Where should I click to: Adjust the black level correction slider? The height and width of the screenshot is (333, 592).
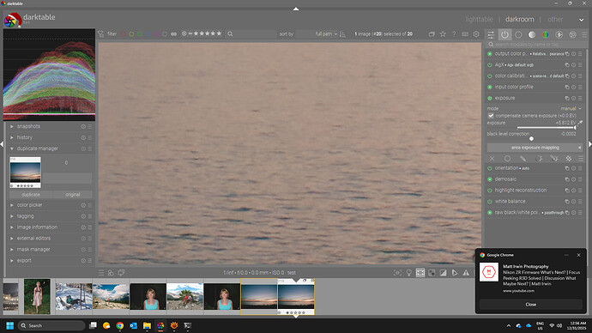click(x=532, y=138)
